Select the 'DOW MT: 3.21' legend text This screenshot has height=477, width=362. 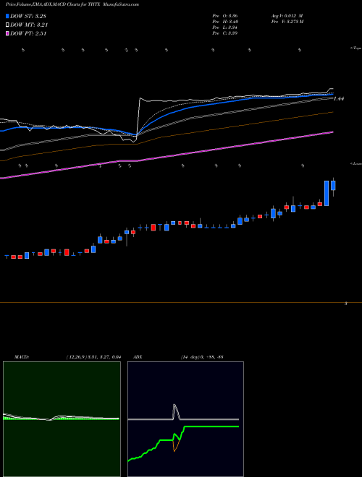point(29,25)
